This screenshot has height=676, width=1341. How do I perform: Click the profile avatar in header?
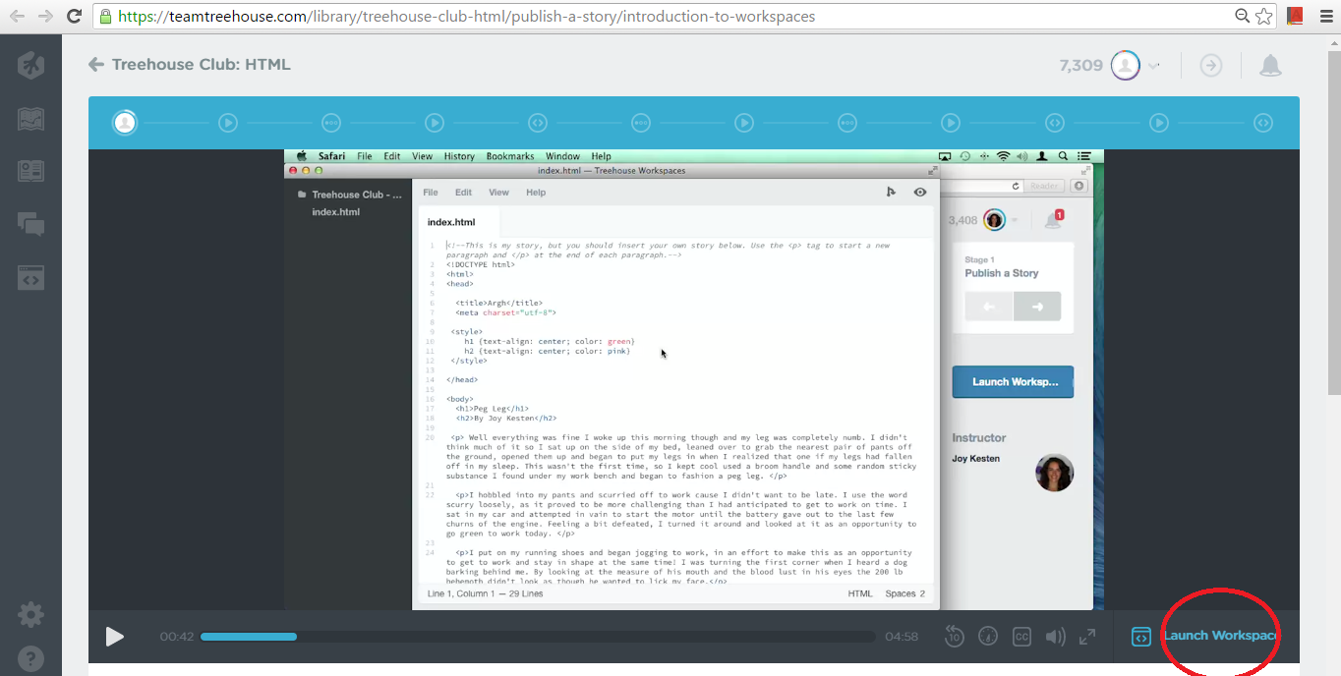[1125, 66]
